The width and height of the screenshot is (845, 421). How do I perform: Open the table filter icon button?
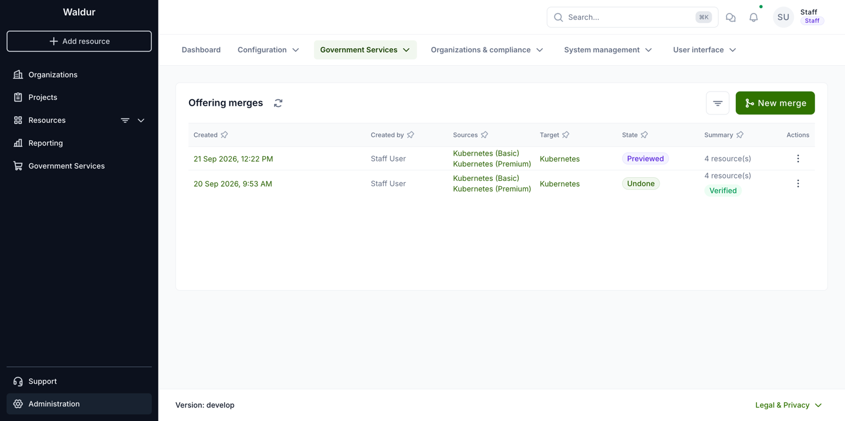pyautogui.click(x=717, y=103)
